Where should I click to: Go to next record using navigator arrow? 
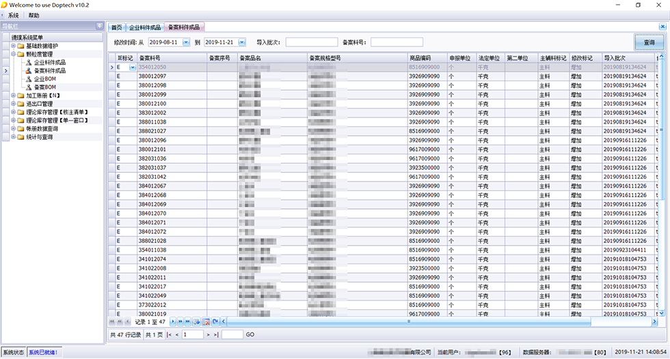pos(173,321)
